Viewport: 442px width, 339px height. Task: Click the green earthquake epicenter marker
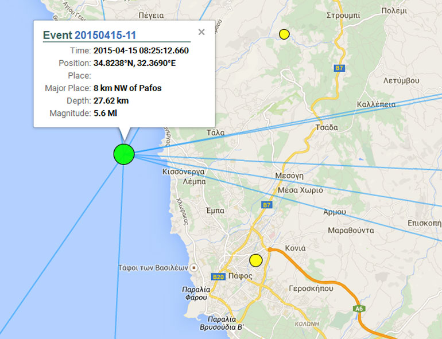(x=123, y=154)
